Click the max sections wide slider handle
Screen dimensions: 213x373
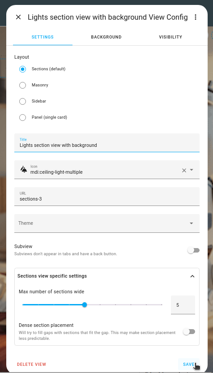coord(85,305)
